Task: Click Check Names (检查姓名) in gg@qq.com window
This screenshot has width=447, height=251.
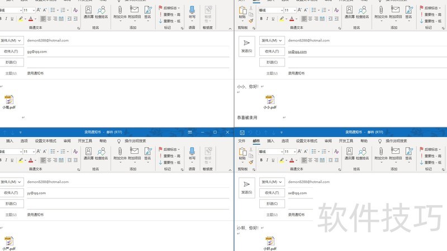Action: point(101,12)
